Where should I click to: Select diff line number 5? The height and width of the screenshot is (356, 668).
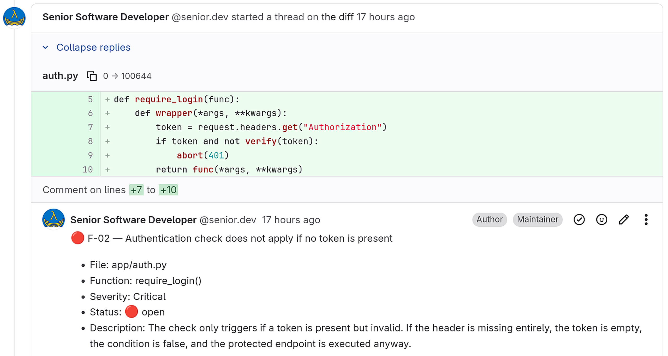(x=90, y=99)
